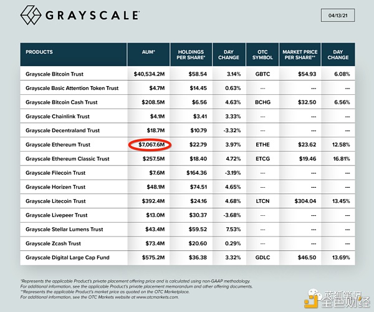
Task: Select Grayscale Digital Large Cap Fund row
Action: pyautogui.click(x=188, y=258)
